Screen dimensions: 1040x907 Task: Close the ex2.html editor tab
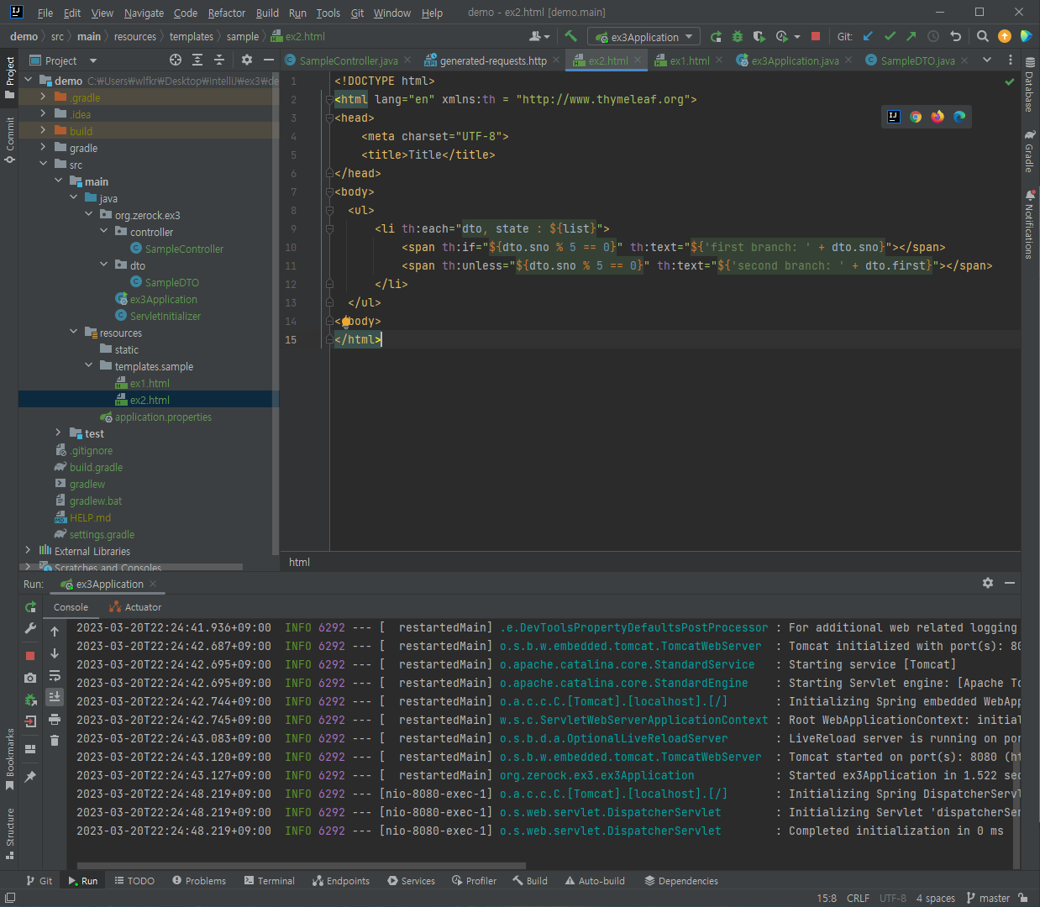[638, 60]
